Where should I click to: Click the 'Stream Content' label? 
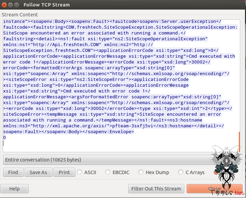[20, 15]
